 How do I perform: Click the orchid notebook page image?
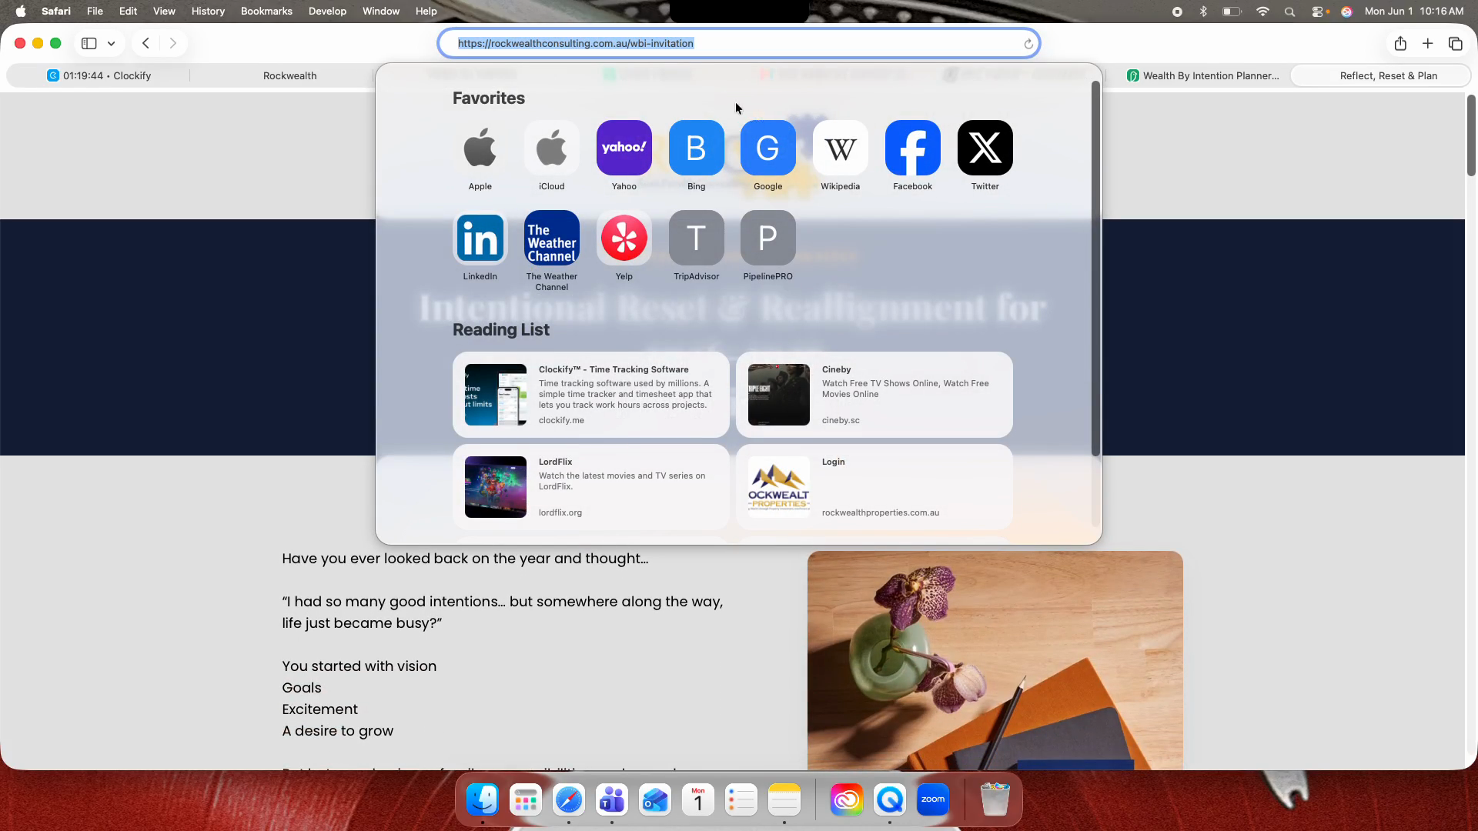(x=995, y=660)
